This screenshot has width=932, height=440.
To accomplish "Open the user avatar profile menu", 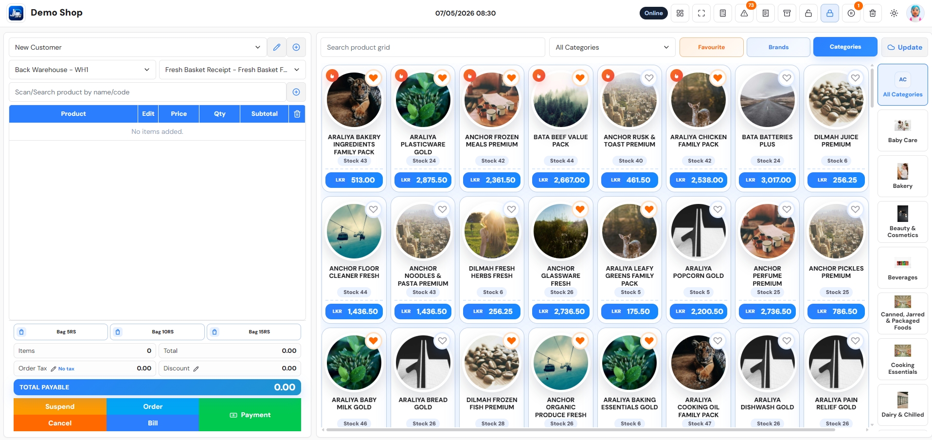I will click(x=915, y=13).
